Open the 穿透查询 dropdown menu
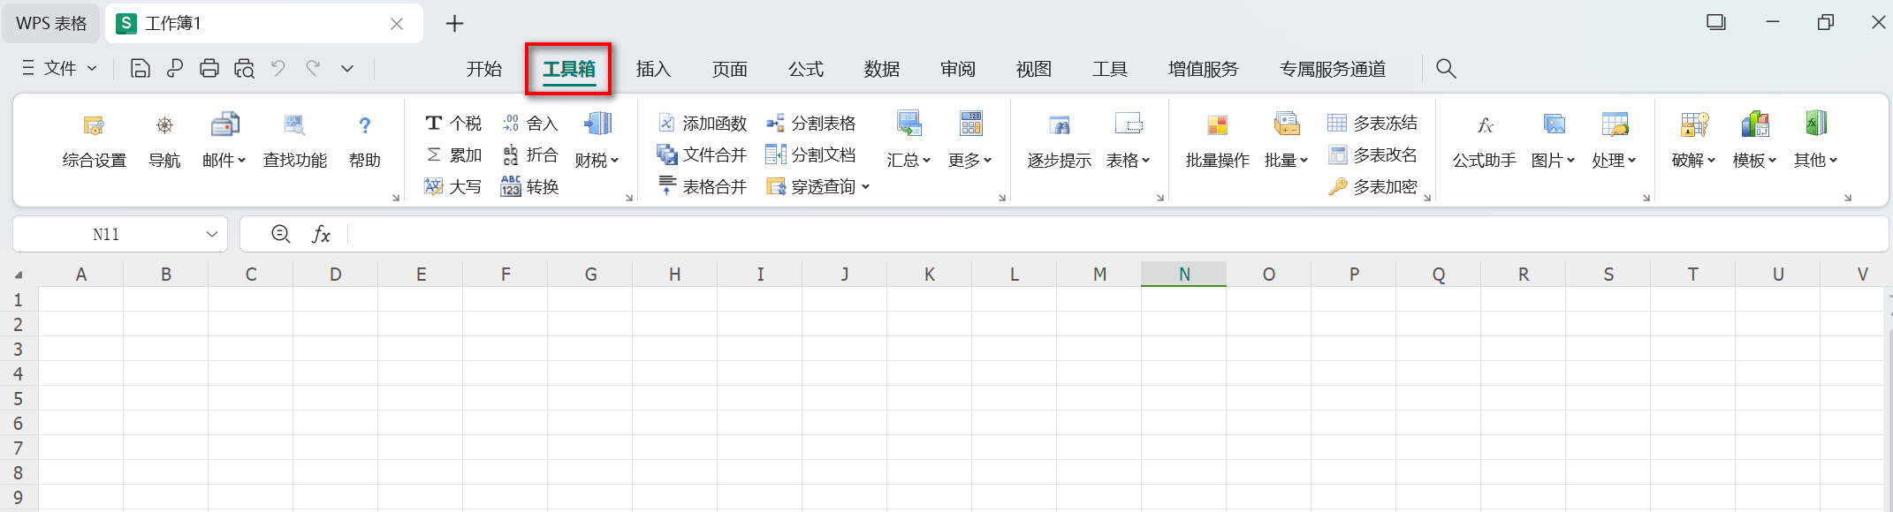 818,186
